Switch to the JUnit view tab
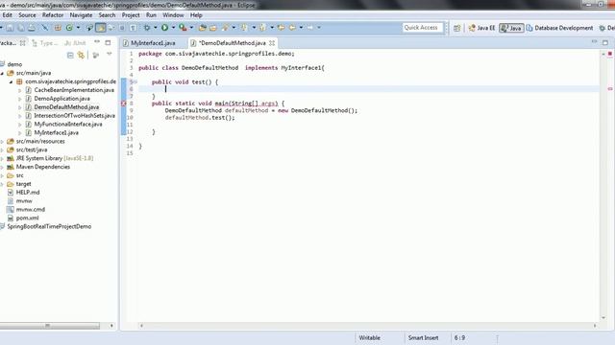This screenshot has width=615, height=345. click(x=75, y=43)
